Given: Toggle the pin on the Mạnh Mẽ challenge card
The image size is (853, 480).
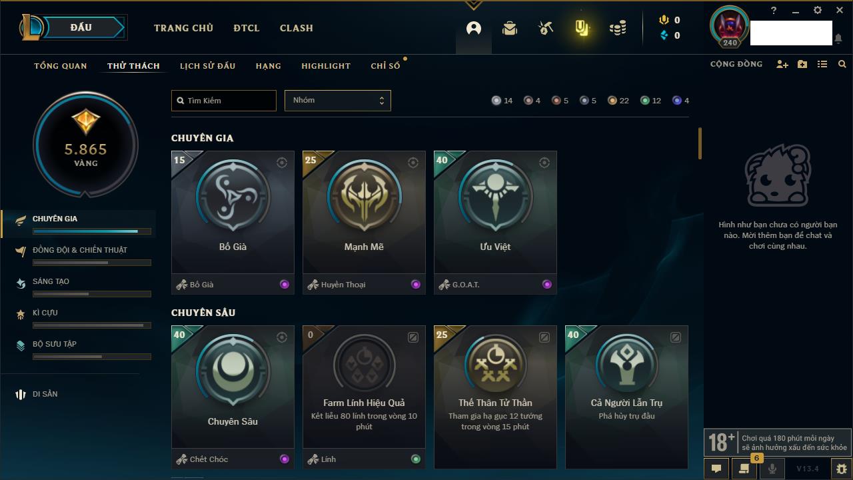Looking at the screenshot, I should (x=413, y=163).
